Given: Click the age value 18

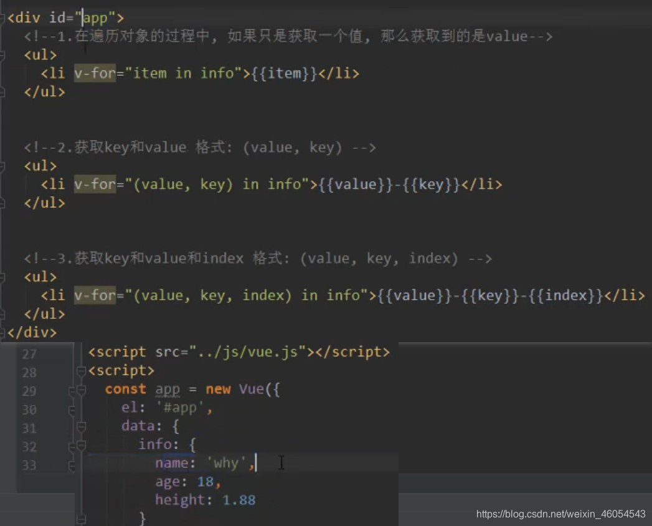Looking at the screenshot, I should pos(205,482).
